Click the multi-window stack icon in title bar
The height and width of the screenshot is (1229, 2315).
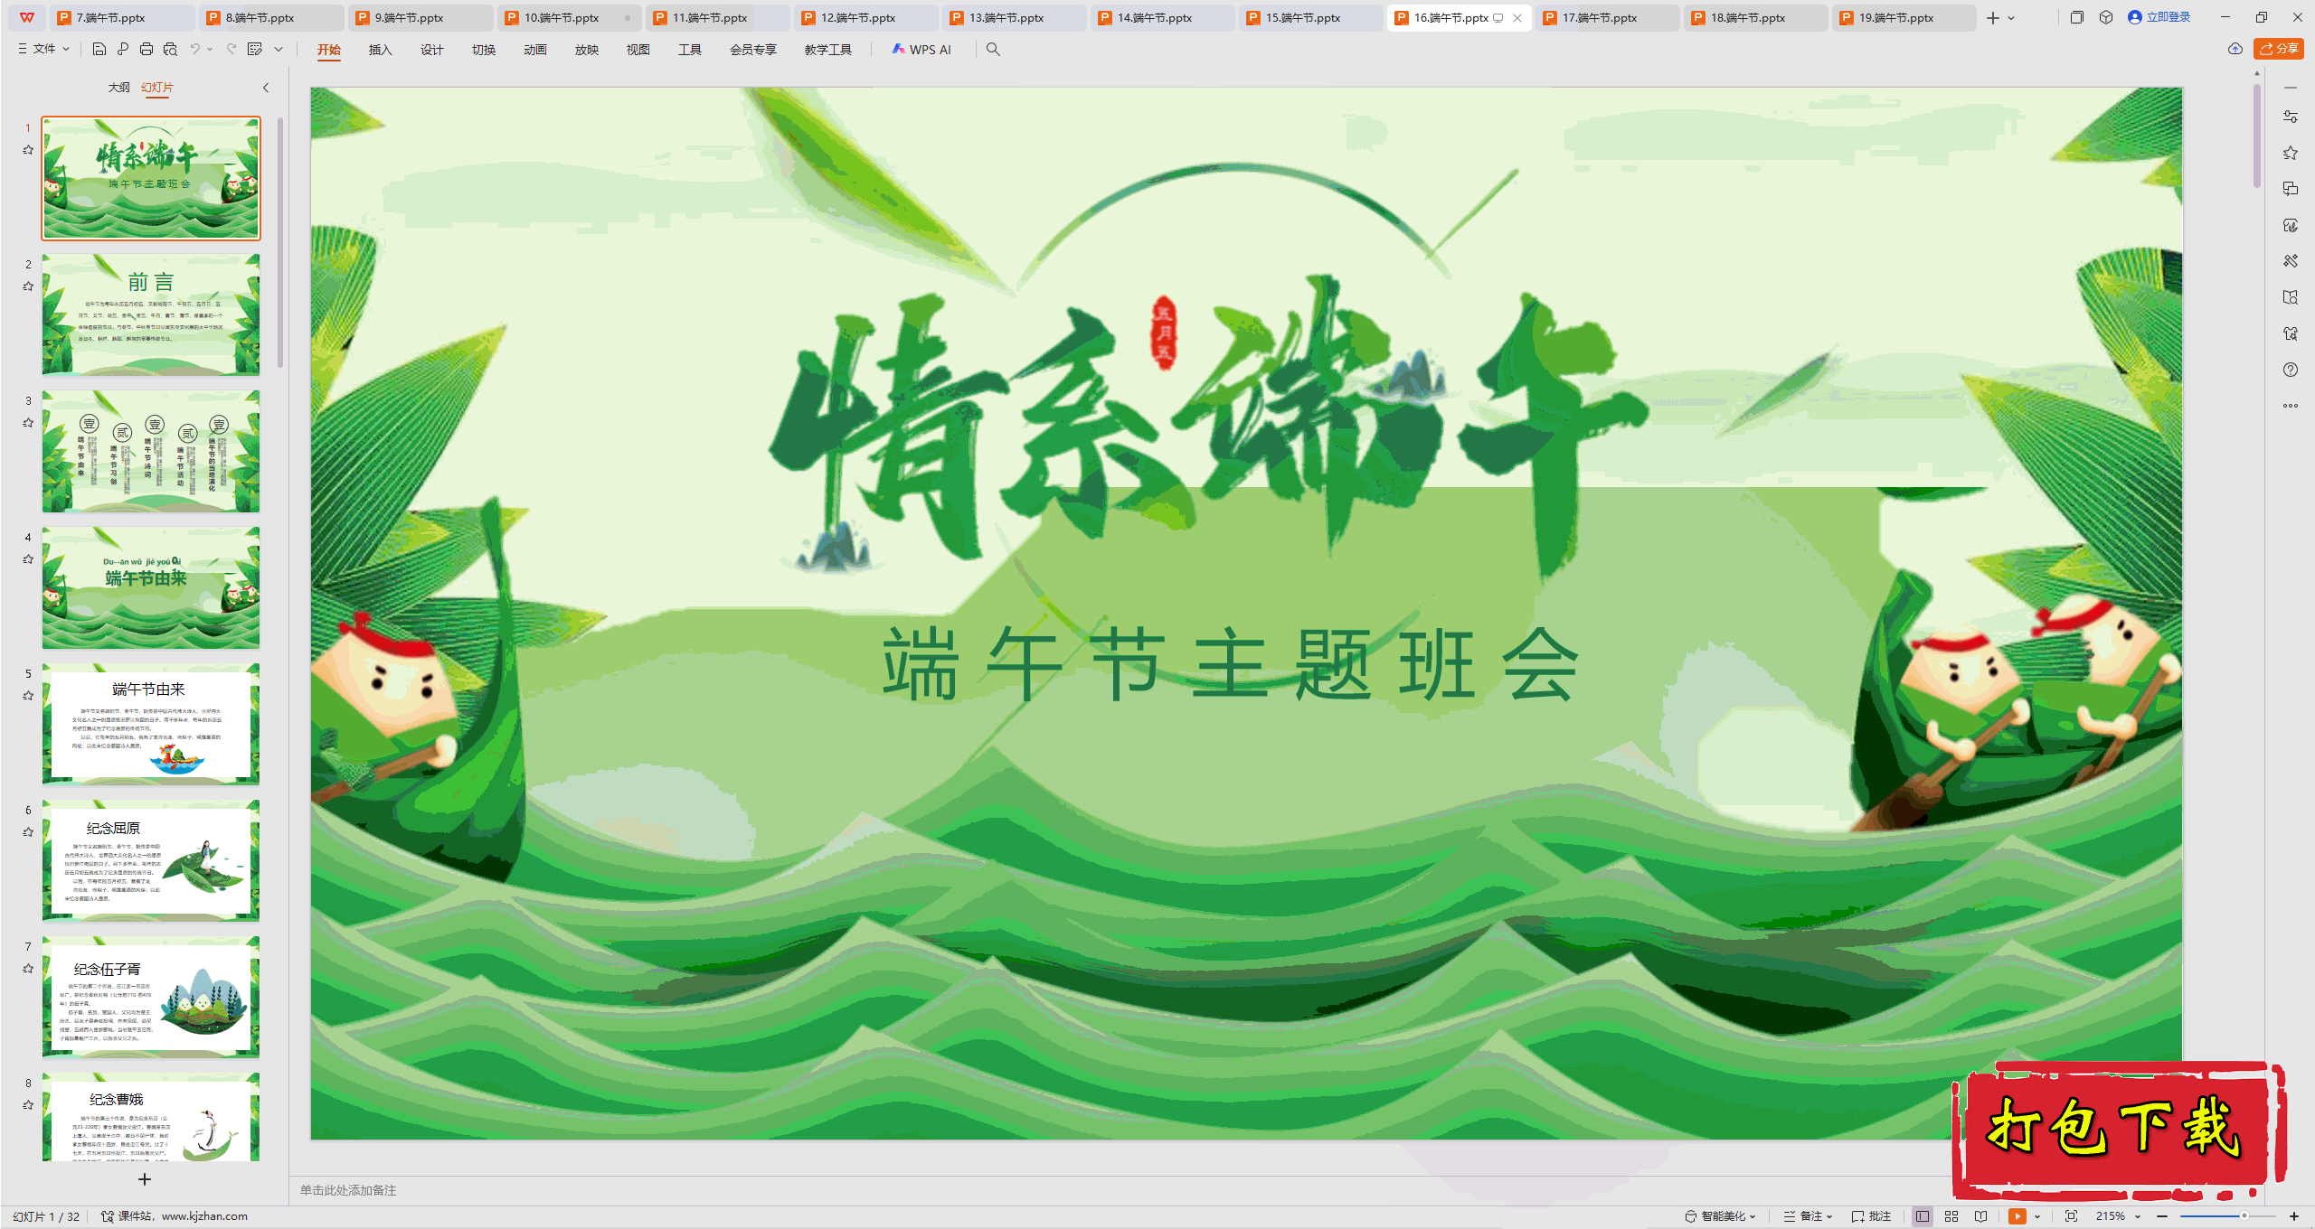2076,17
